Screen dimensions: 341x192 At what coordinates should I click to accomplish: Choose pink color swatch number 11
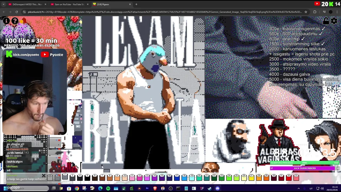(x=132, y=177)
